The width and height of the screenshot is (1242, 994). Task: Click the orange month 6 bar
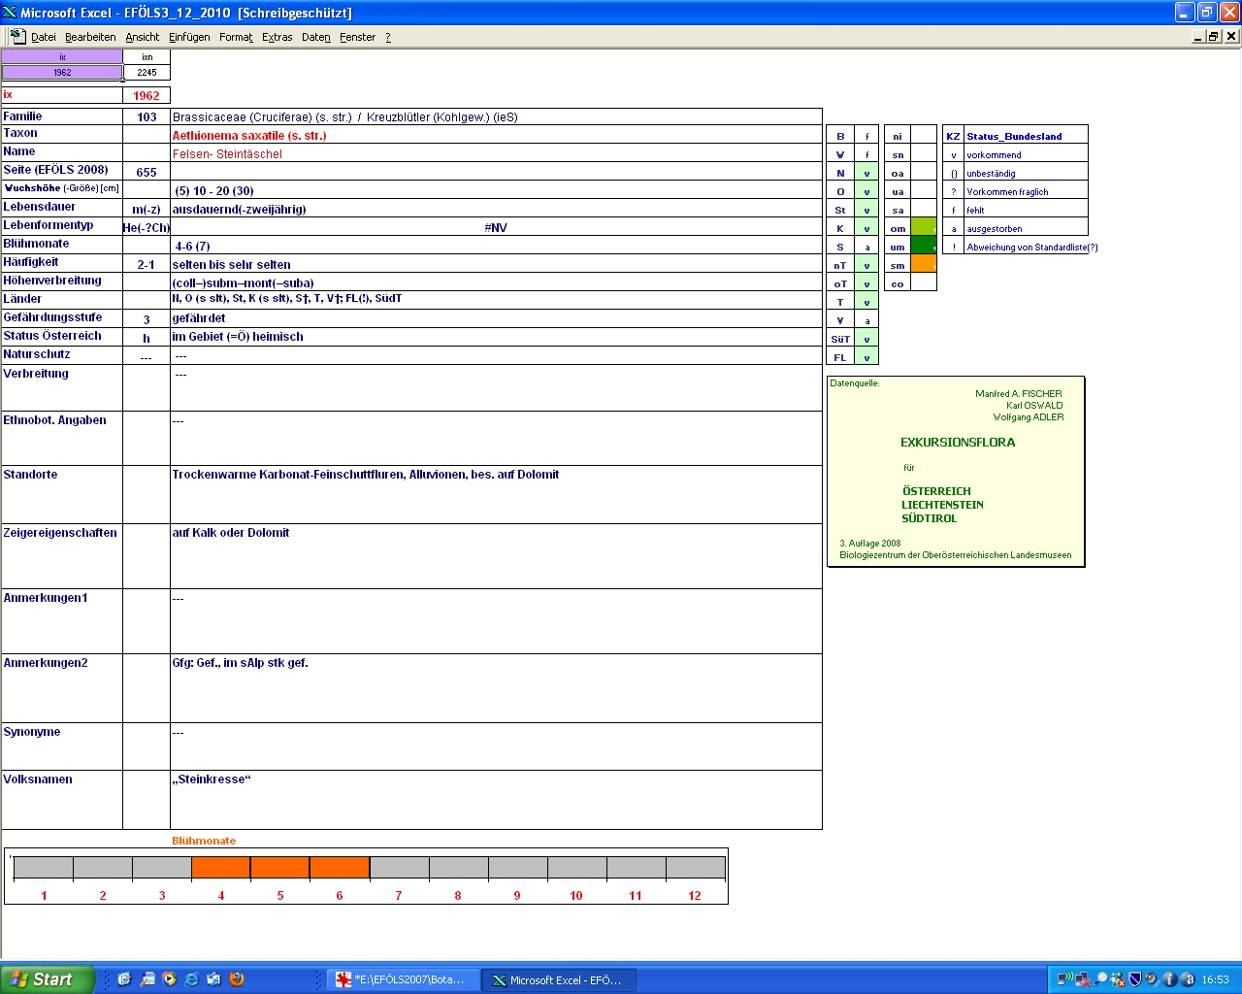340,867
